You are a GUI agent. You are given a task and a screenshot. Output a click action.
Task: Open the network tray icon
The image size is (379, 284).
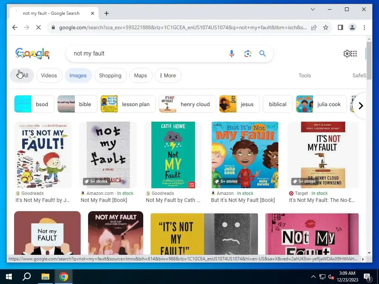coord(322,277)
